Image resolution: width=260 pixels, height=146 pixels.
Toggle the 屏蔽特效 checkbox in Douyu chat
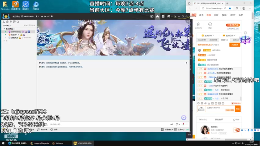pyautogui.click(x=232, y=103)
